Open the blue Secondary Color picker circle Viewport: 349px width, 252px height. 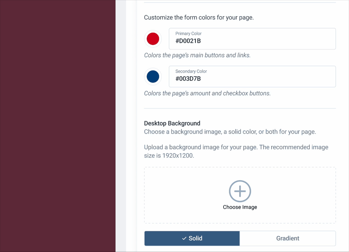[x=153, y=77]
